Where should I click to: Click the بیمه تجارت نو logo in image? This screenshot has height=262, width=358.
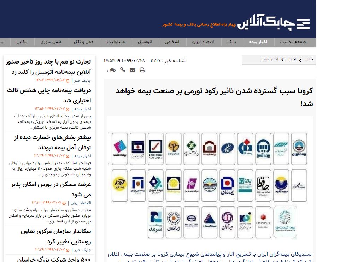(285, 222)
